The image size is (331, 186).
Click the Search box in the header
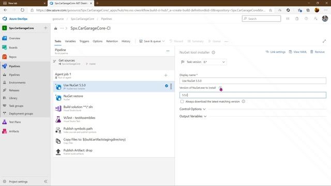pos(261,19)
